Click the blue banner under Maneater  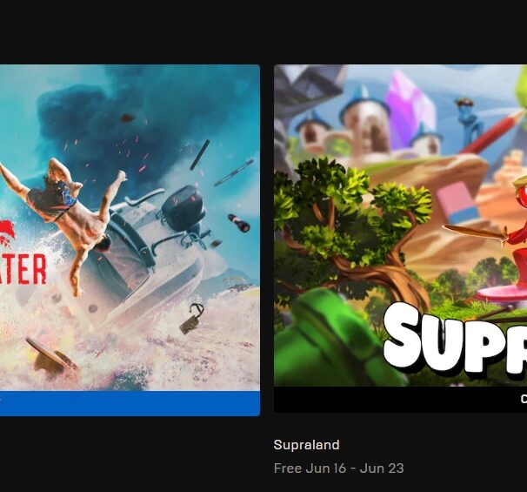130,403
